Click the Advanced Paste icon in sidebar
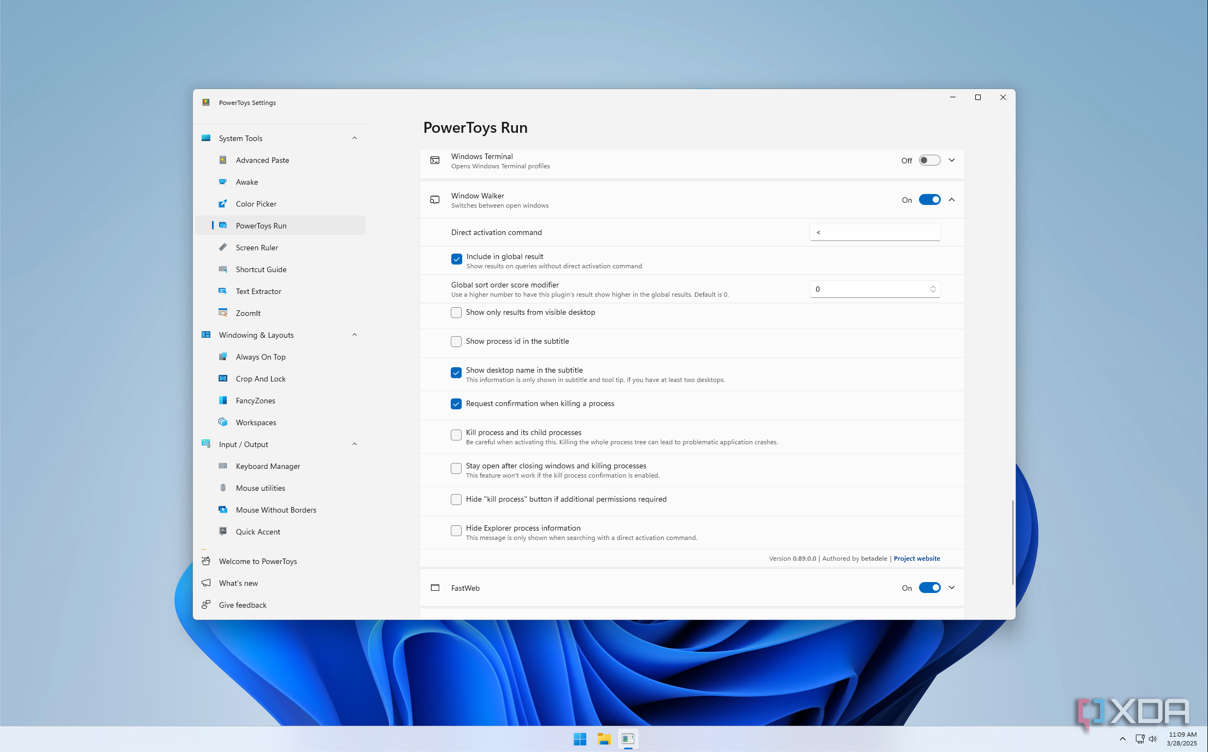This screenshot has width=1208, height=752. [x=223, y=160]
